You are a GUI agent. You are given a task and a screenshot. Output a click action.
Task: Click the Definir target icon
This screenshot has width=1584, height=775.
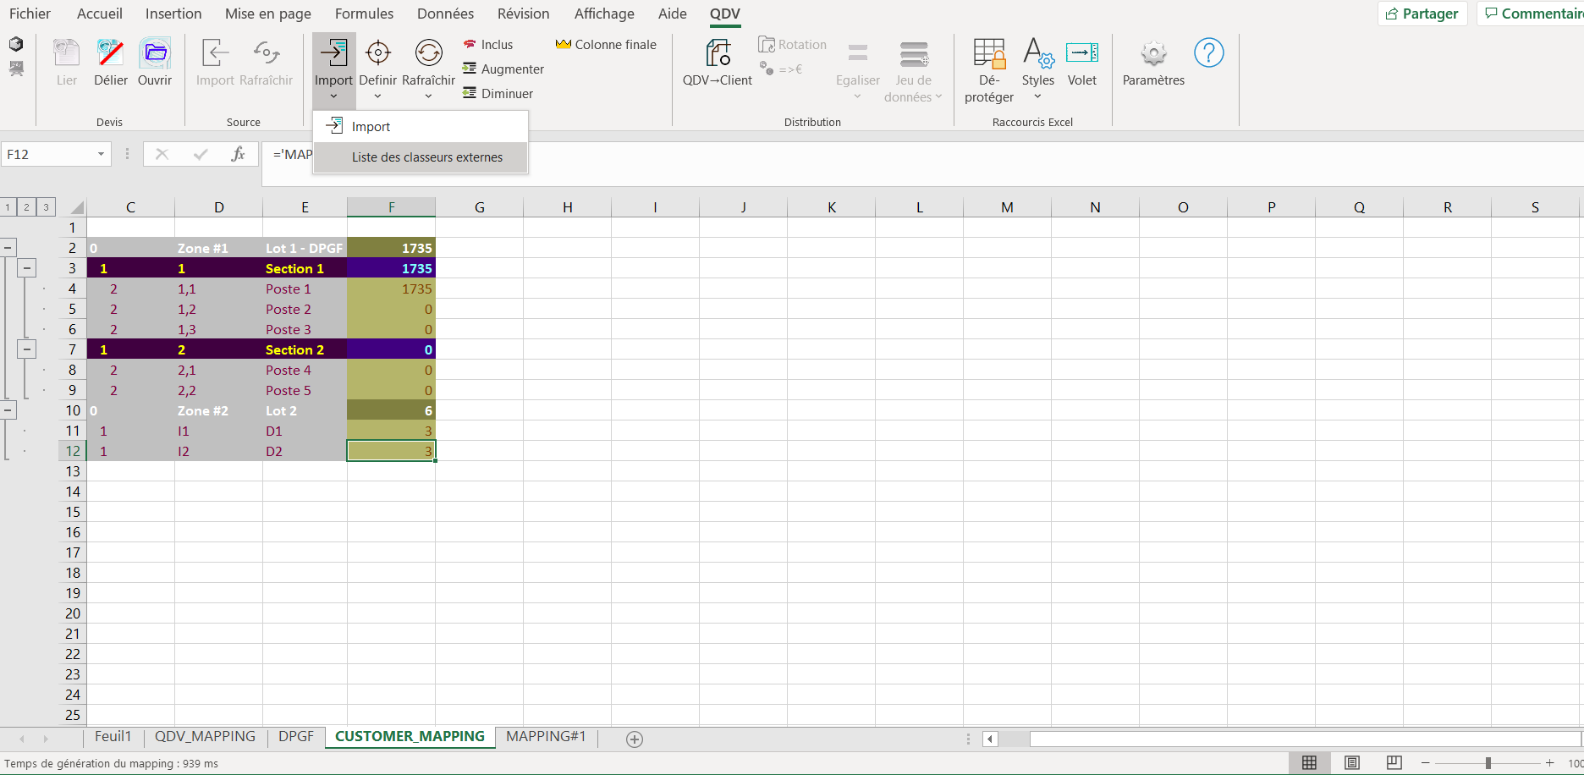377,53
